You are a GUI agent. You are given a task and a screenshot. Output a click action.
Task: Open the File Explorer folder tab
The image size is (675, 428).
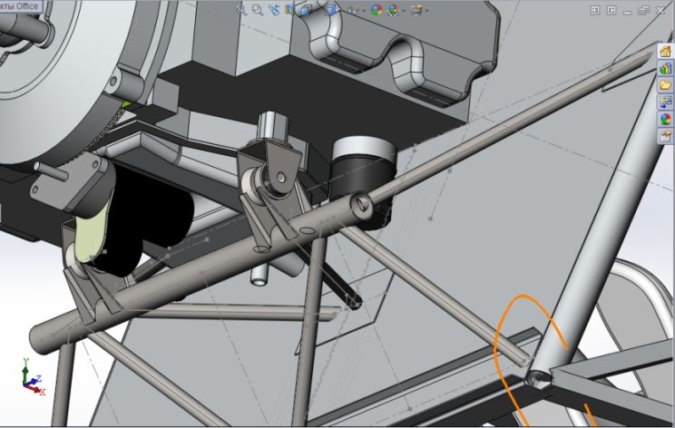pyautogui.click(x=665, y=85)
